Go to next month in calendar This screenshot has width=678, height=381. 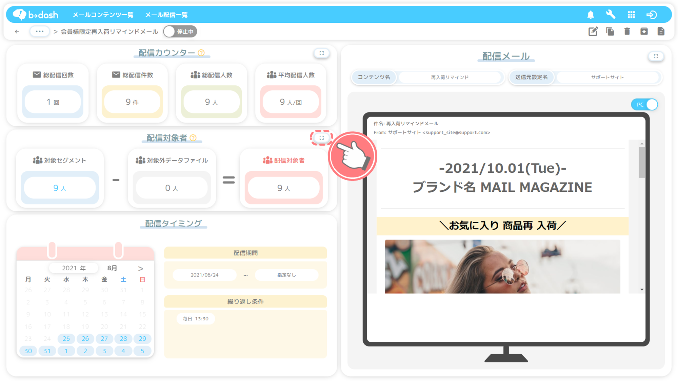pos(141,269)
